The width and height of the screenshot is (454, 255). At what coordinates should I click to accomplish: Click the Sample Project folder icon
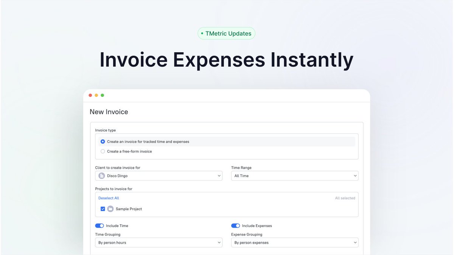point(110,209)
